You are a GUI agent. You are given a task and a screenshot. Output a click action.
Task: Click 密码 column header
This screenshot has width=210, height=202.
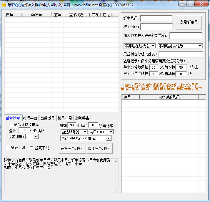point(57,15)
